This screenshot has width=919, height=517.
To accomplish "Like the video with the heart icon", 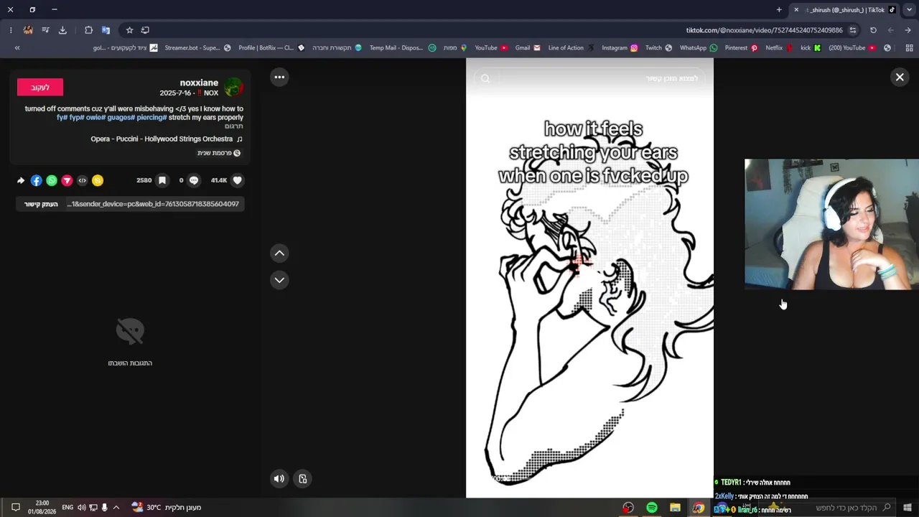I will 238,180.
